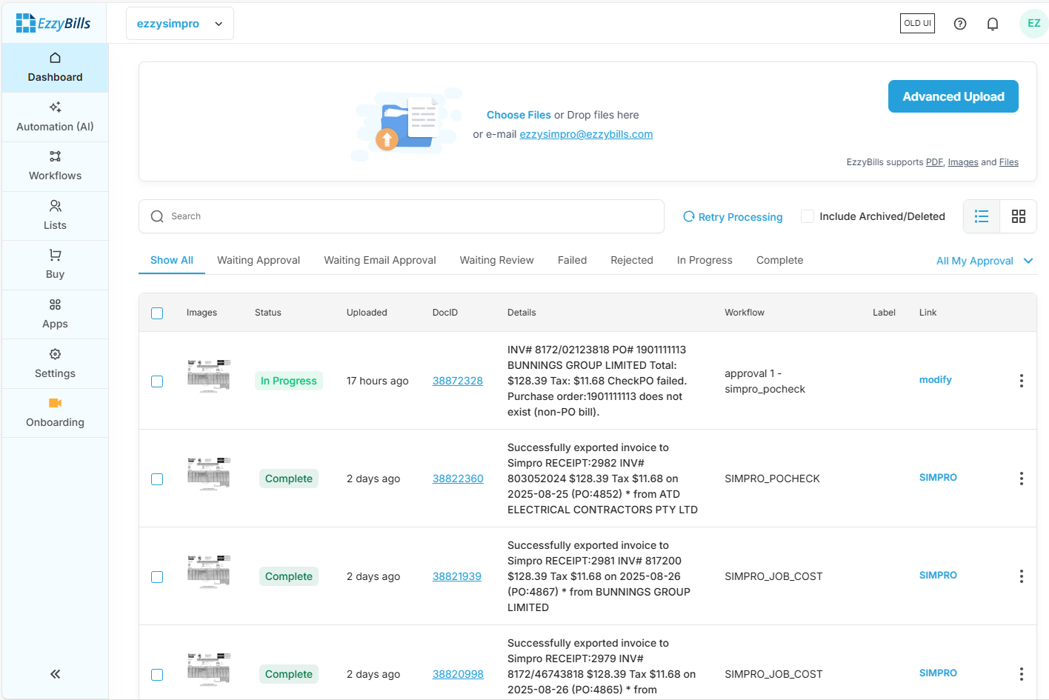1049x700 pixels.
Task: Open the Buy cart section
Action: click(x=55, y=264)
